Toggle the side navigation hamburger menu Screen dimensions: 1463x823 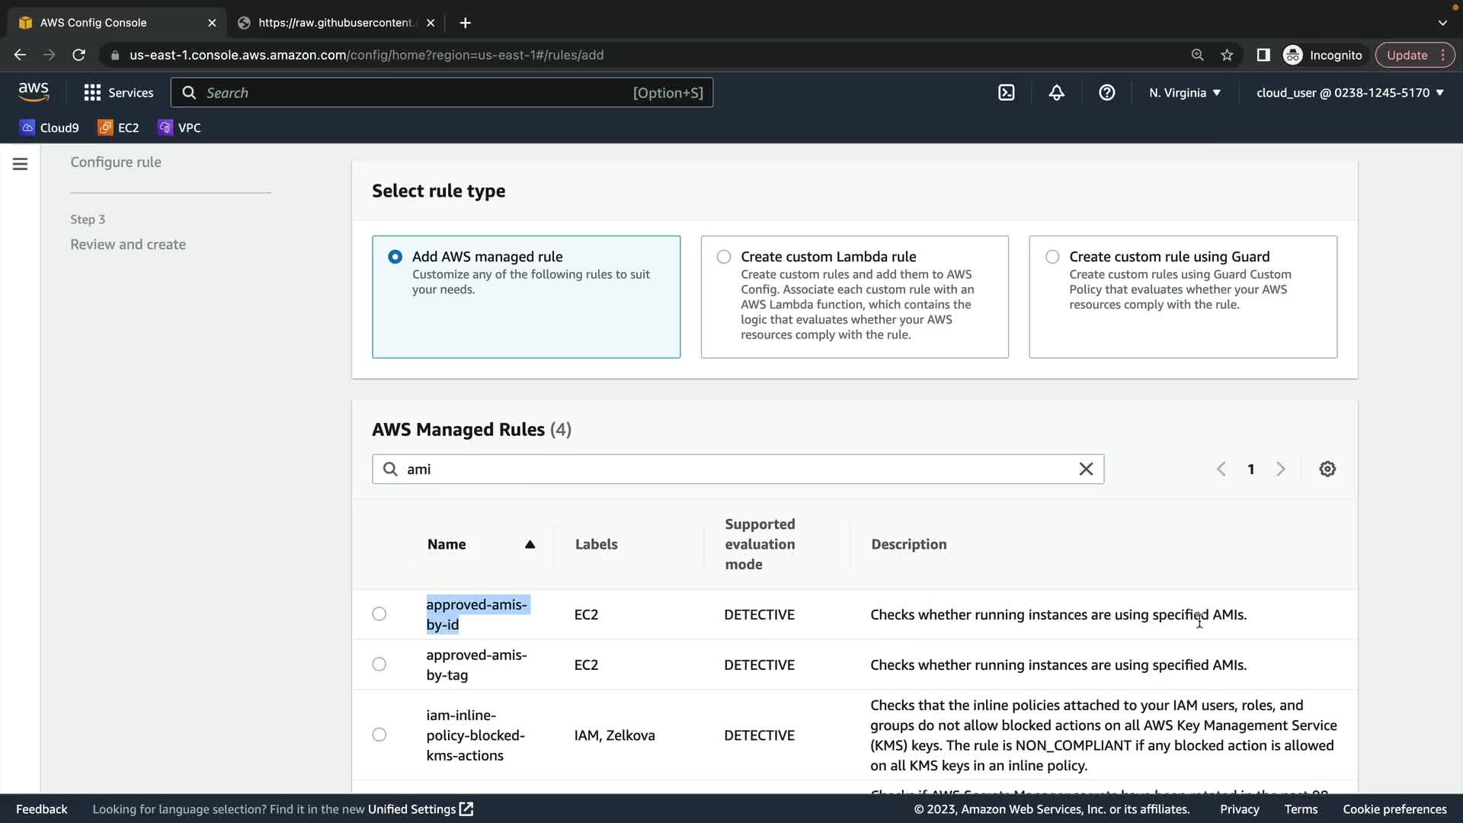pyautogui.click(x=21, y=164)
